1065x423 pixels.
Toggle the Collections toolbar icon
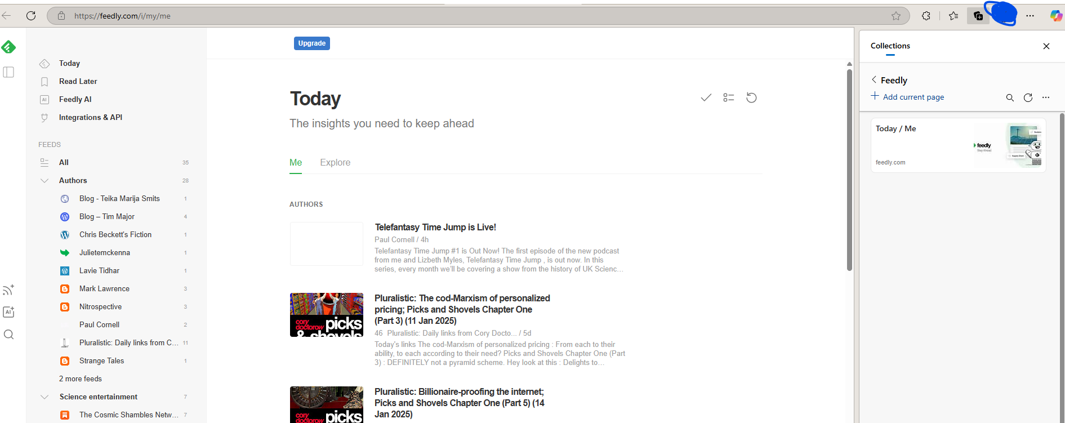pos(978,16)
